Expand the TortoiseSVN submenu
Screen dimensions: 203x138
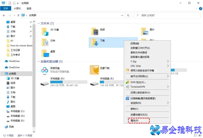[168, 86]
